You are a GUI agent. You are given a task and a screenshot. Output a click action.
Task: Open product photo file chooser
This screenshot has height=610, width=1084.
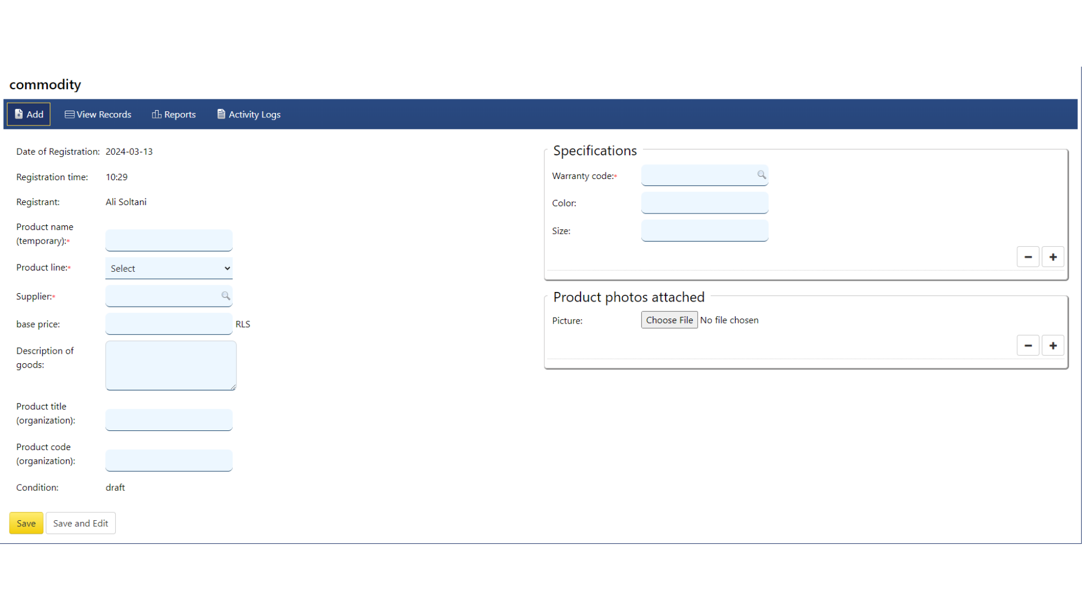coord(668,320)
